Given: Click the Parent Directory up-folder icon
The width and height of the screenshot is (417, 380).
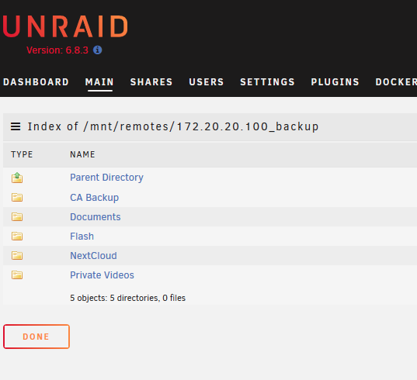Looking at the screenshot, I should click(17, 178).
